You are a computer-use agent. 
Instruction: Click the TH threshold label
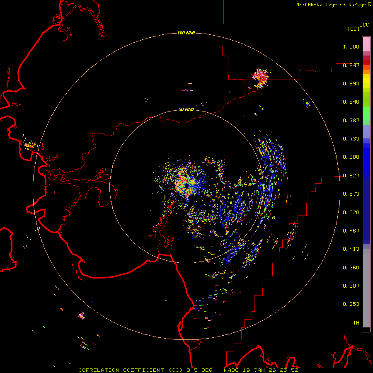tap(356, 323)
